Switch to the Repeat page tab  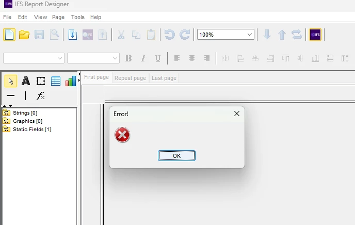130,78
